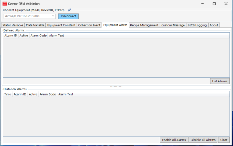Minimize the Kxware GEM Validation window
233x146 pixels.
pyautogui.click(x=202, y=4)
